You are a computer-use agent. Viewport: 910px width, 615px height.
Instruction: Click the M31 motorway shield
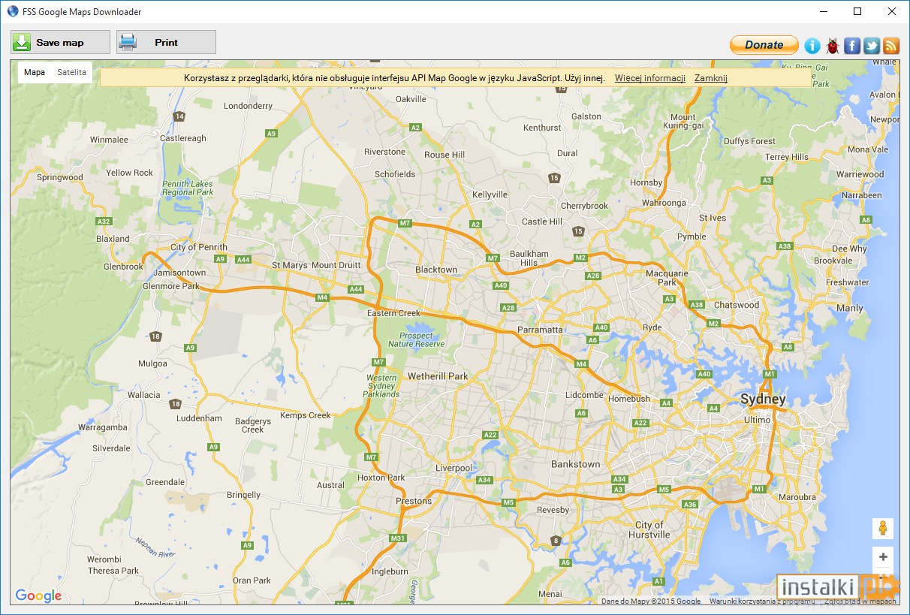pos(398,538)
